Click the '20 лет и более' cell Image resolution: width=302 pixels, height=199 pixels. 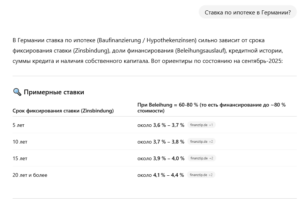point(30,175)
